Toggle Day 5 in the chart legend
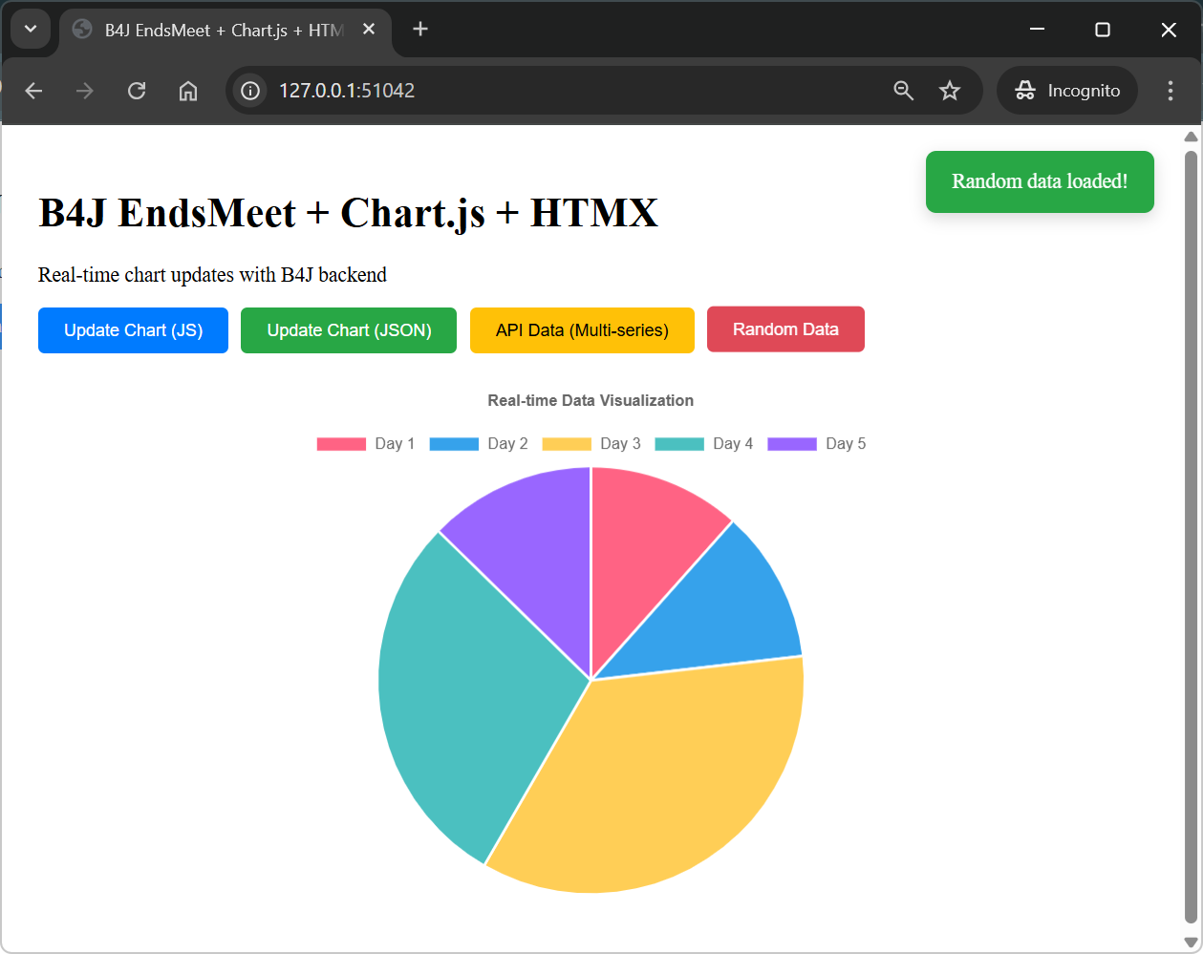Screen dimensions: 1203x954 (817, 444)
